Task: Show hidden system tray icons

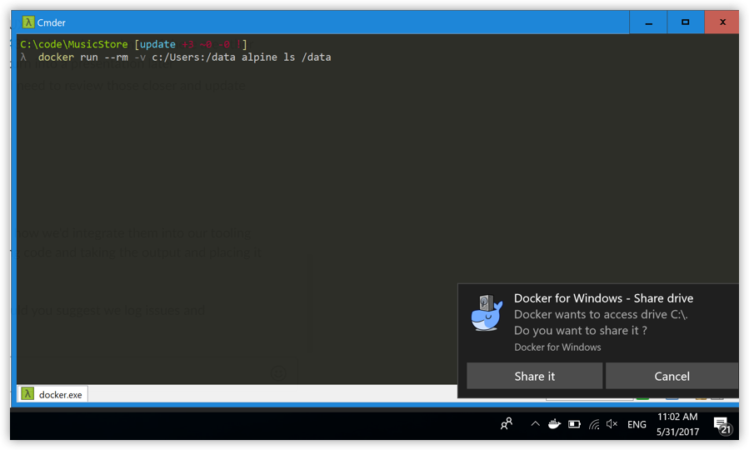Action: point(535,424)
